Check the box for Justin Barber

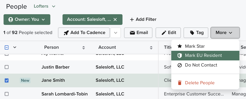pyautogui.click(x=7, y=67)
